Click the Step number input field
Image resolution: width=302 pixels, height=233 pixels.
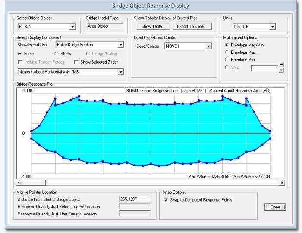[x=264, y=68]
